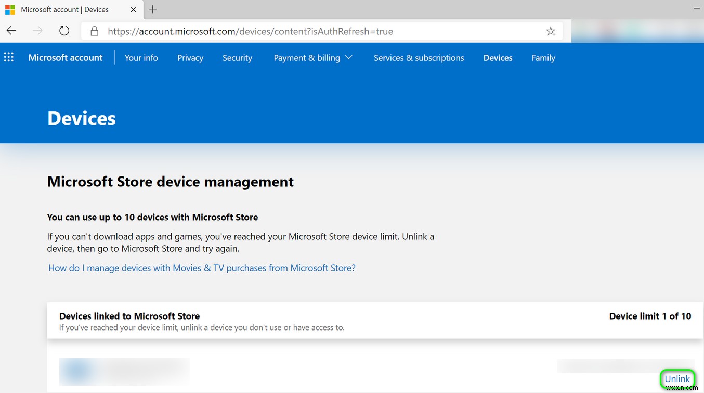Open the Payment & billing chevron menu

[x=348, y=58]
